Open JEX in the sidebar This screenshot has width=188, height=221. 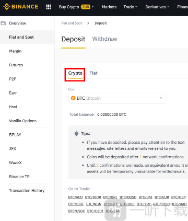pos(13,148)
